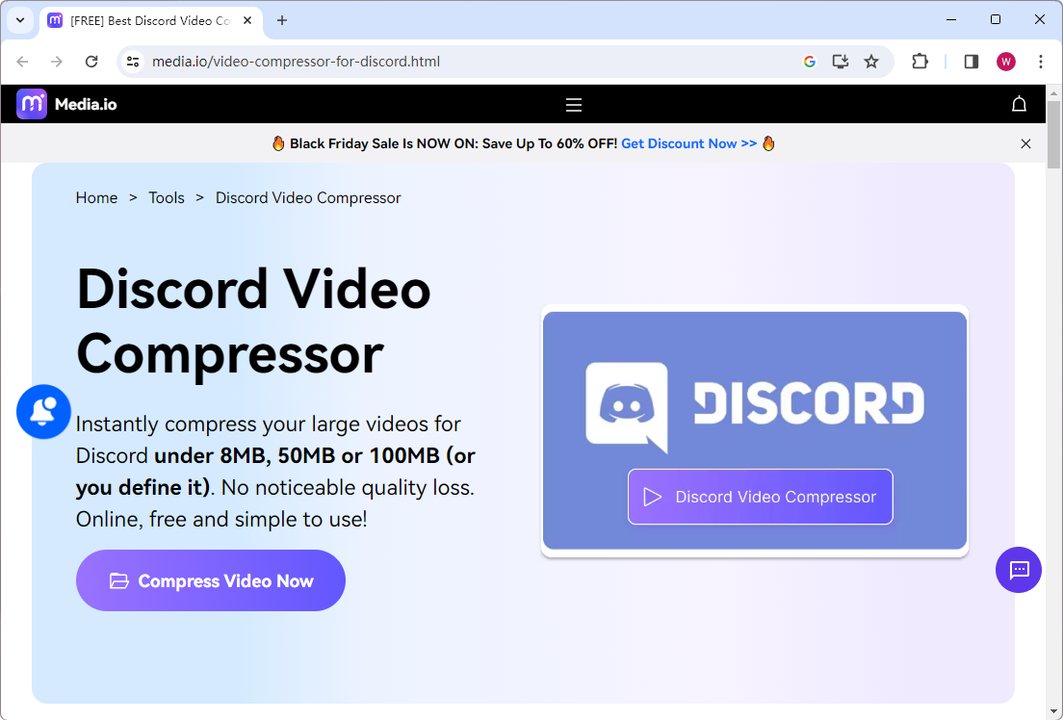The width and height of the screenshot is (1063, 720).
Task: Click Discord Video Compressor breadcrumb text
Action: click(308, 198)
